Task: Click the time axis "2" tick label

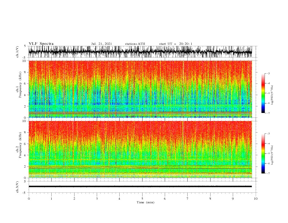Action: (x=74, y=199)
